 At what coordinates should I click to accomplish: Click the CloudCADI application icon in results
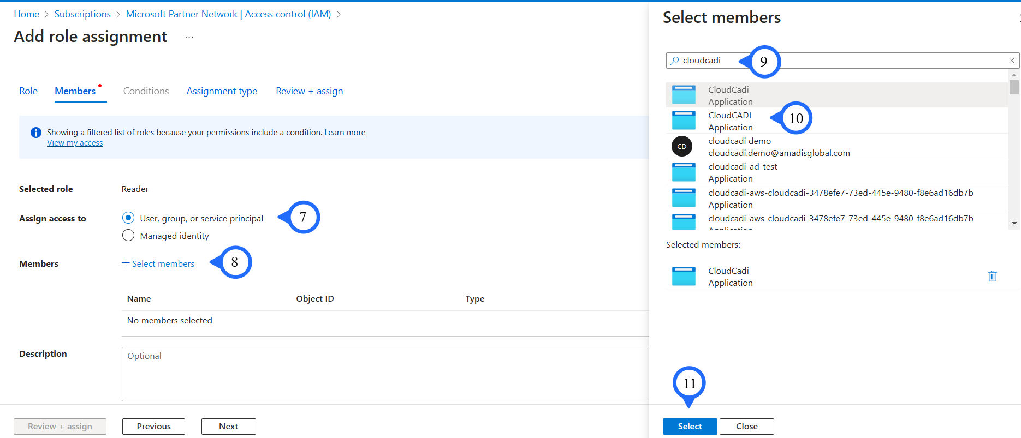[684, 121]
